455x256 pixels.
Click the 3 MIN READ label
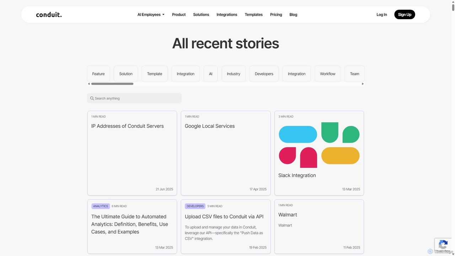click(286, 117)
